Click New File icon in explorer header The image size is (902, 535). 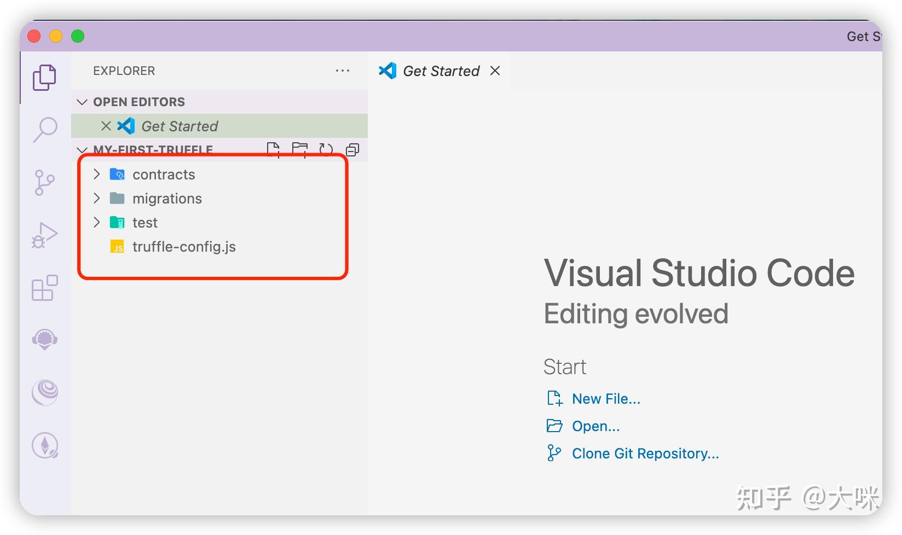point(273,149)
